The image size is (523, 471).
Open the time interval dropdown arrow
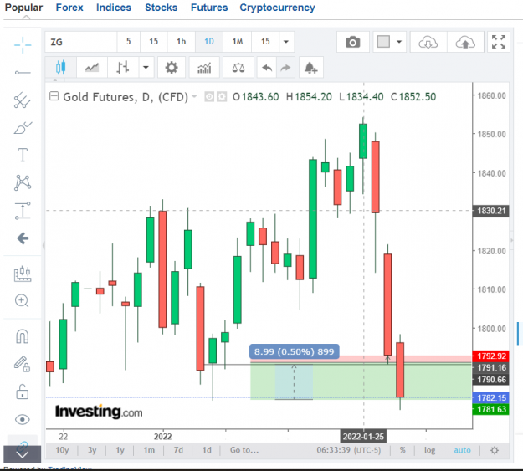pos(286,42)
